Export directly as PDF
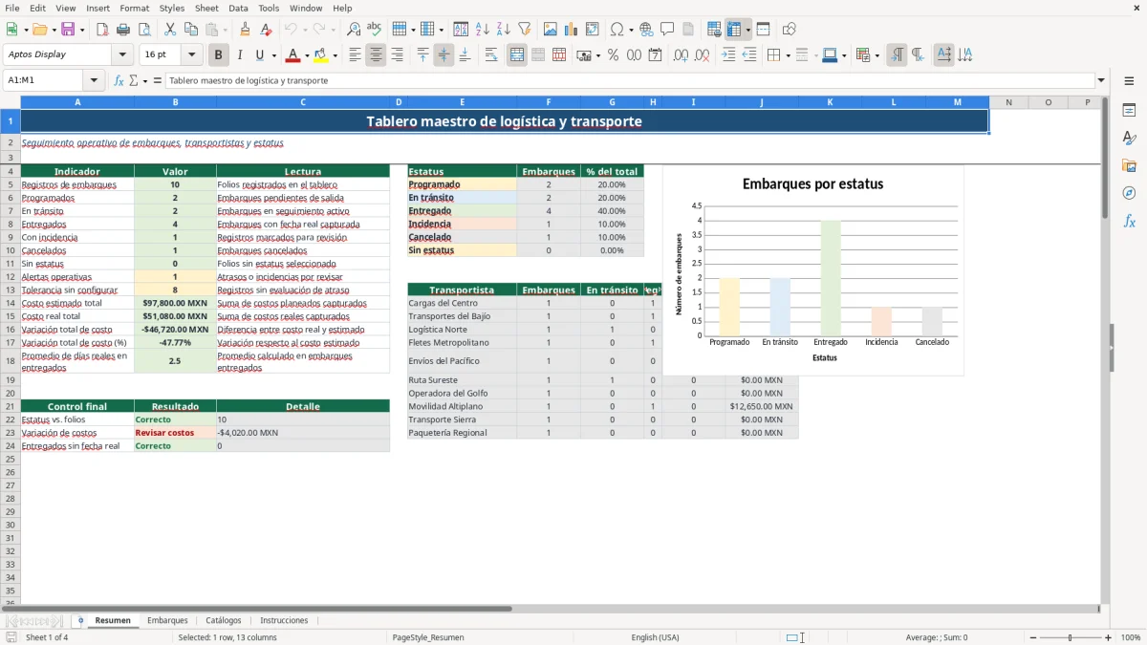 (x=102, y=30)
